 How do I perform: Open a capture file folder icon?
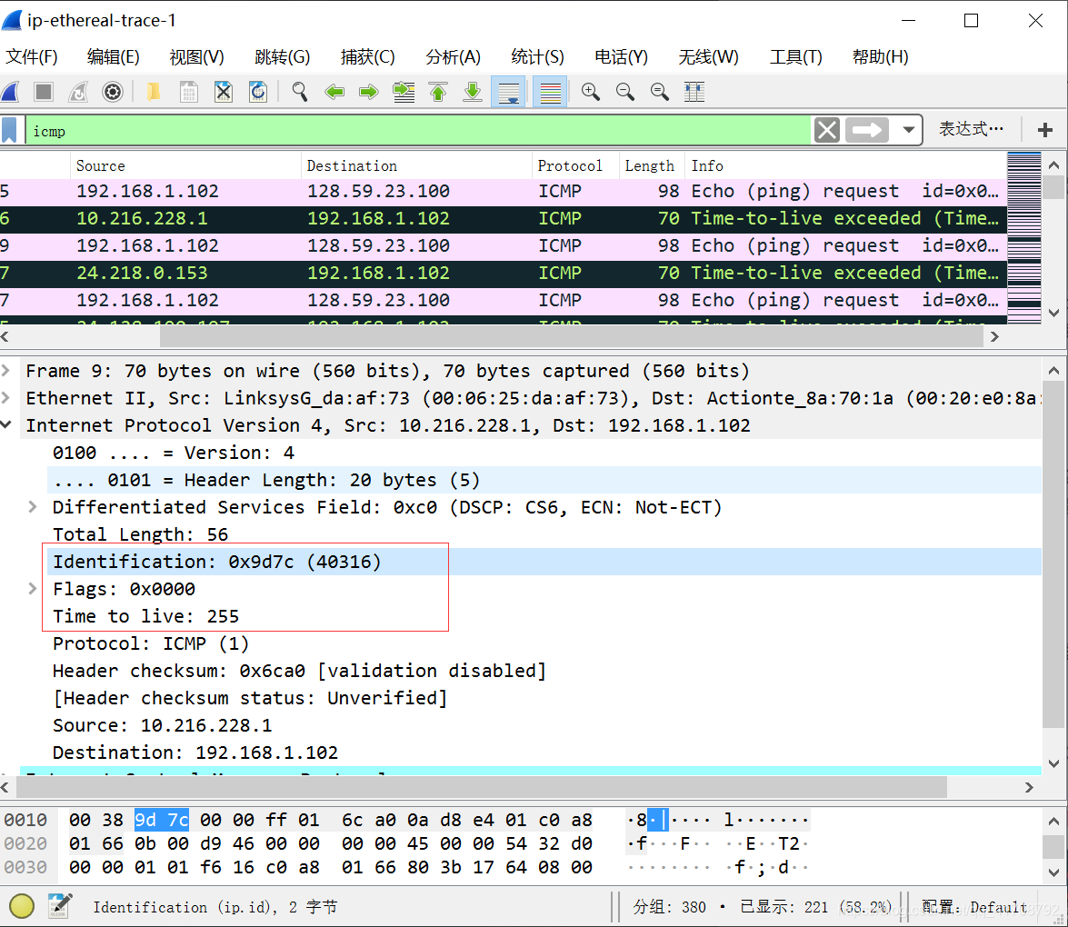(x=154, y=91)
